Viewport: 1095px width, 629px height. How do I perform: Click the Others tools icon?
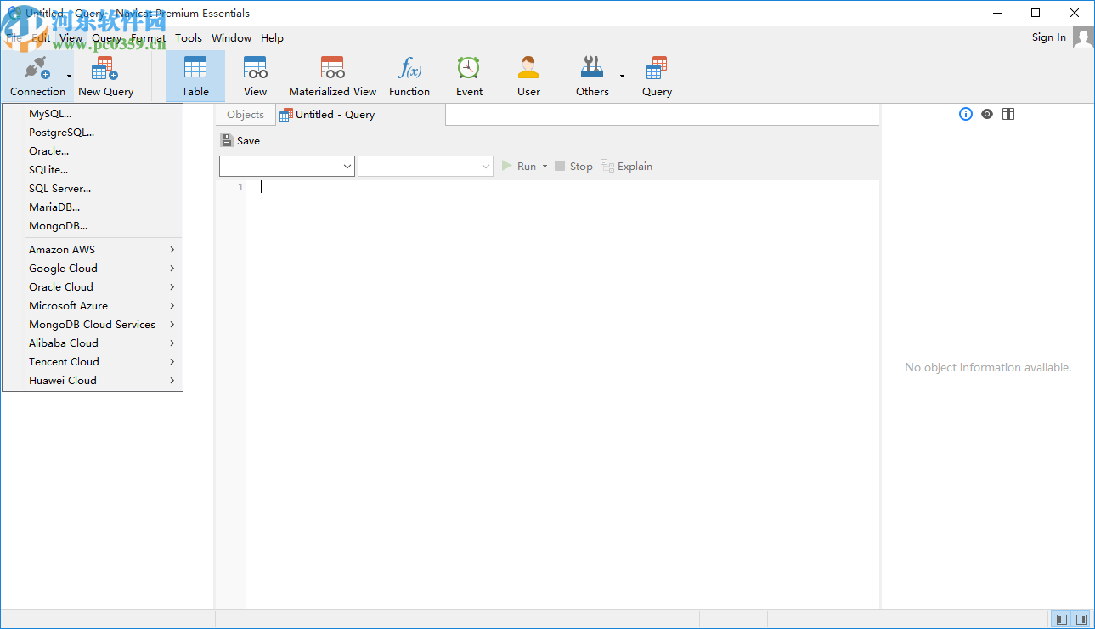592,68
